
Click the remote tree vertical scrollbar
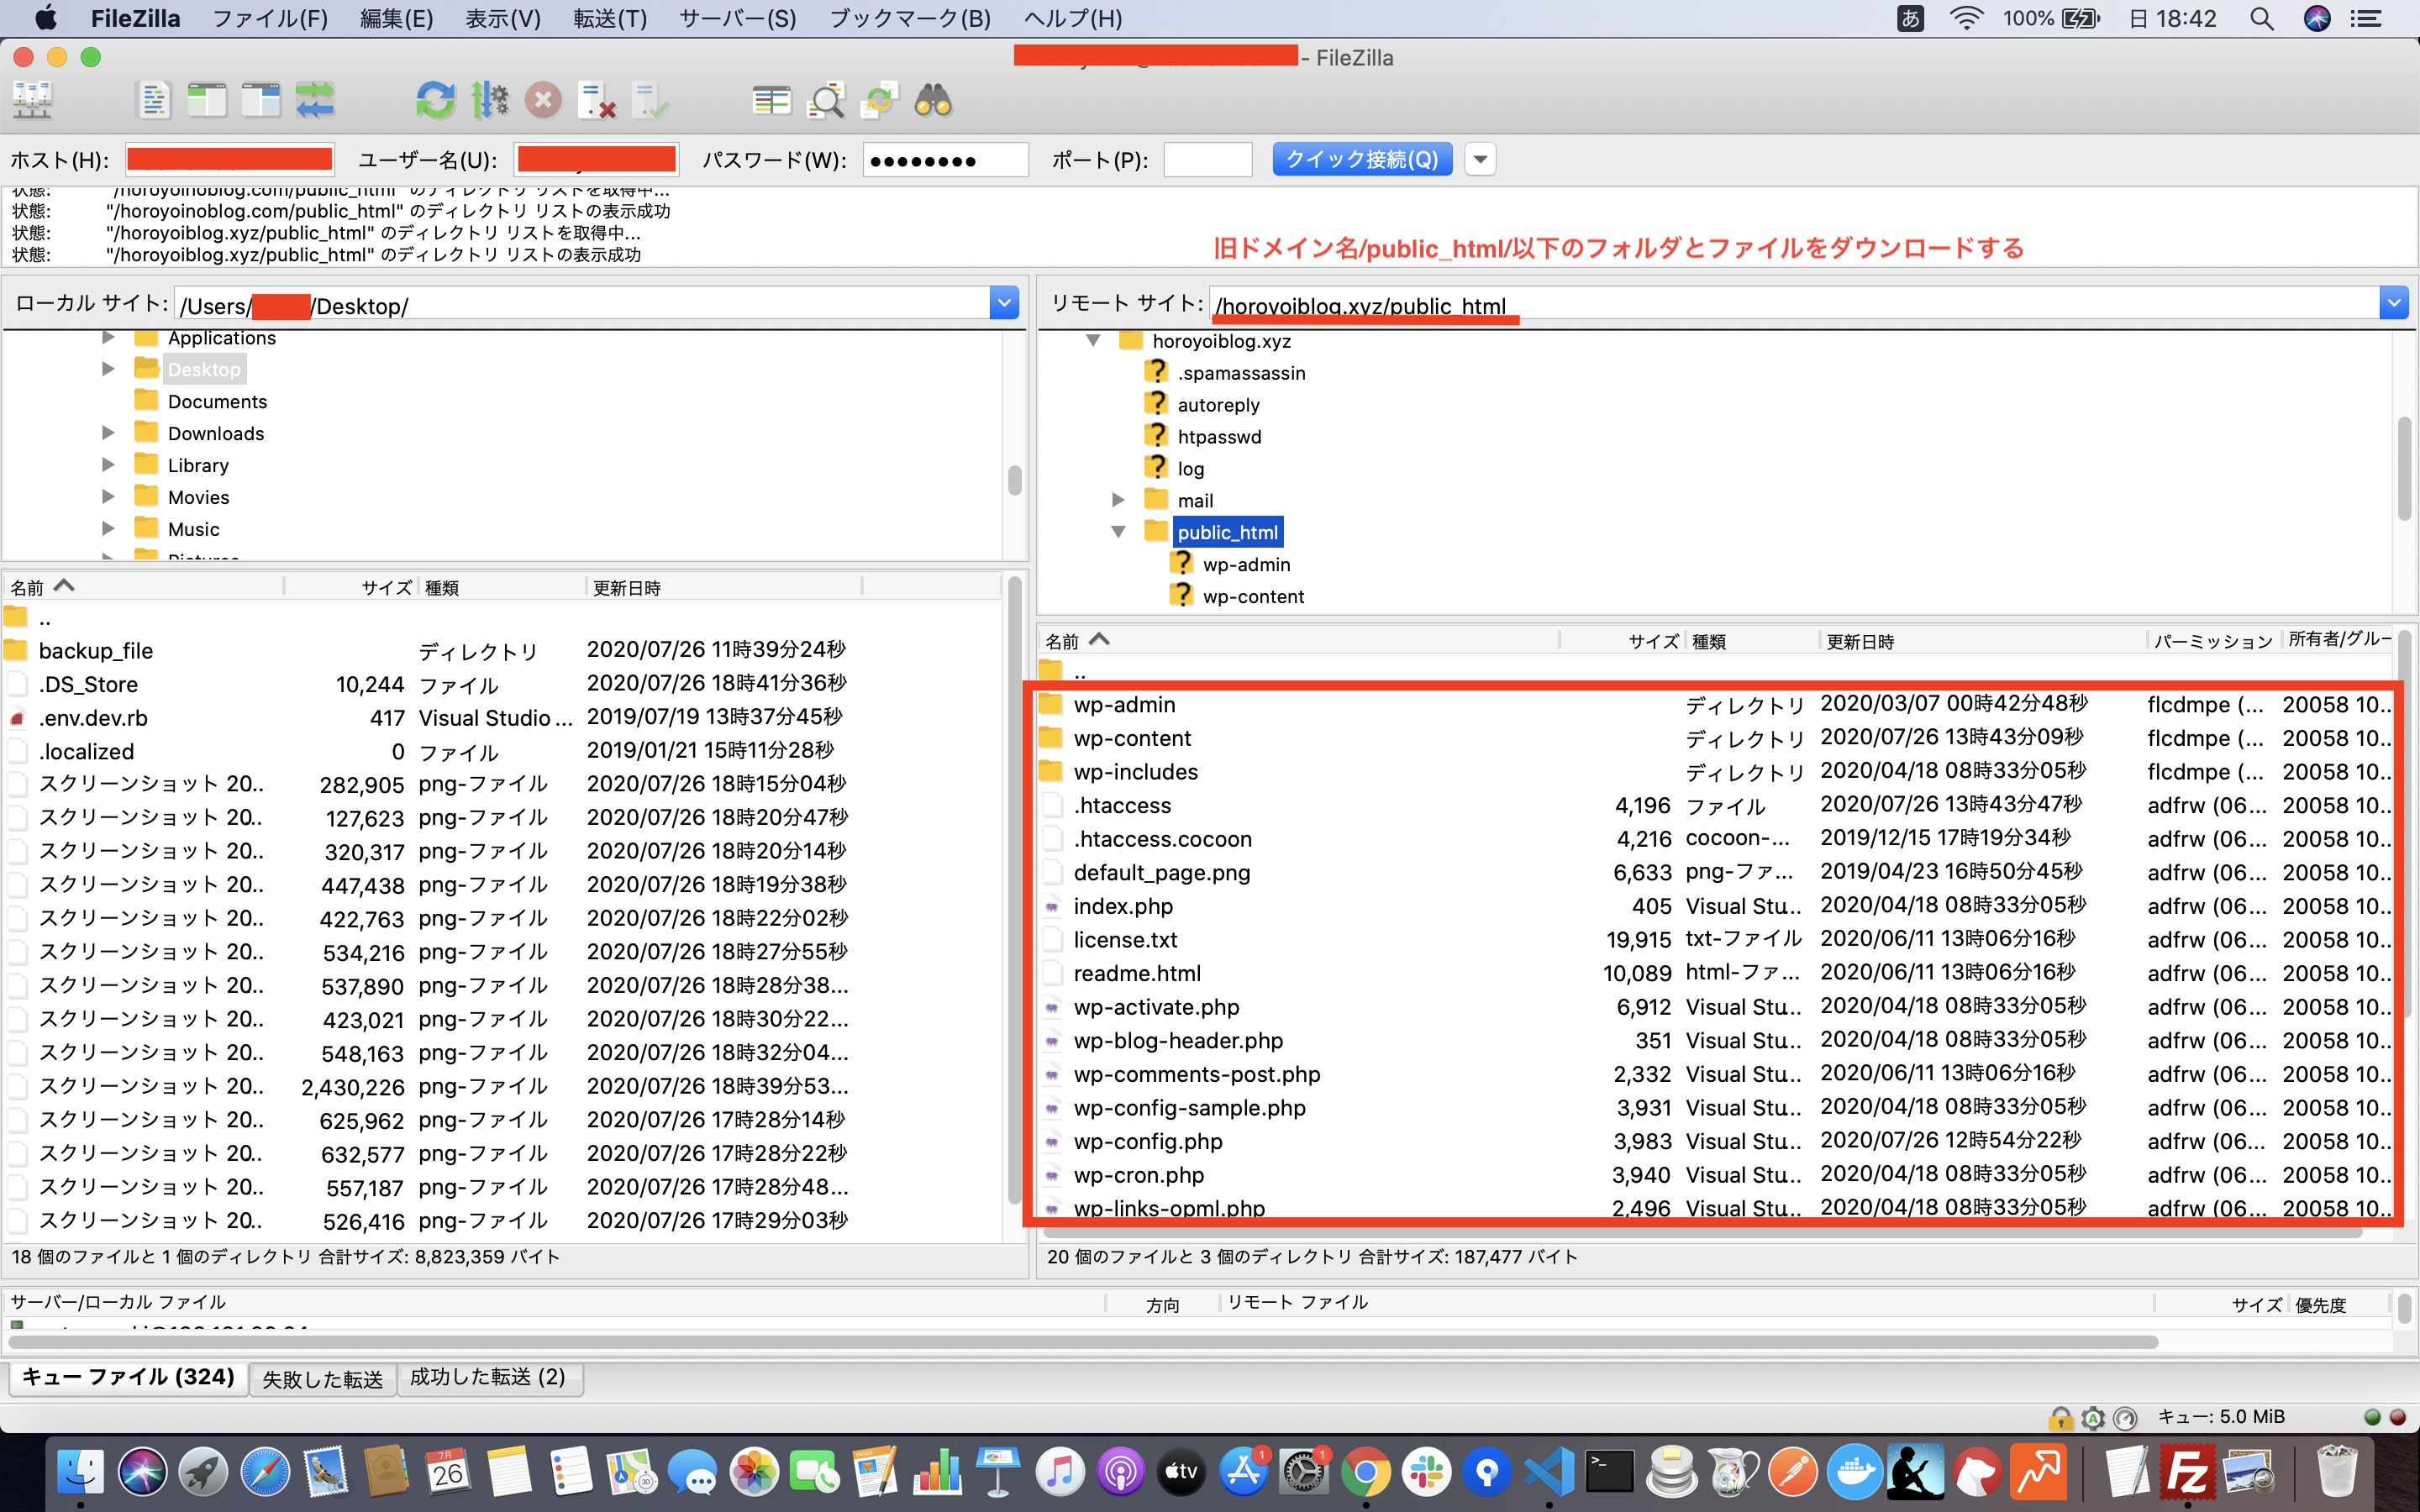point(2404,470)
